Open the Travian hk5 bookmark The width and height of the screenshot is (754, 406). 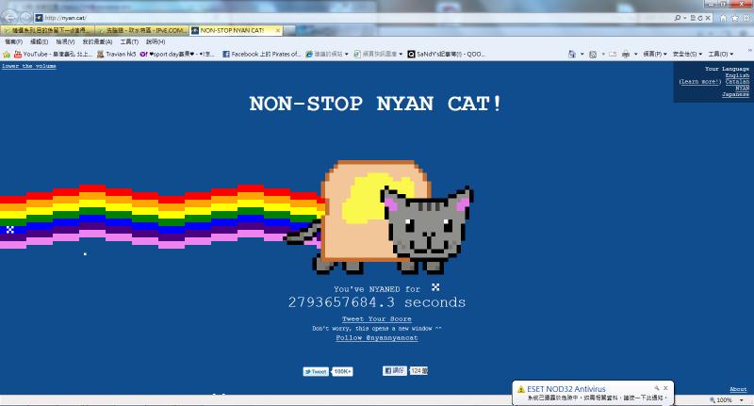pos(117,55)
